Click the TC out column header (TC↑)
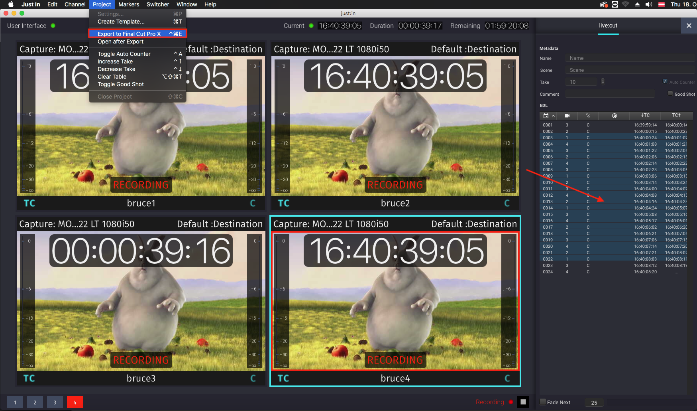The height and width of the screenshot is (411, 697). point(676,115)
